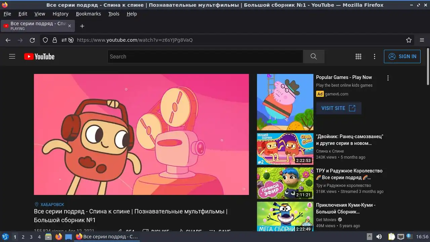Screen dimensions: 430x242
Task: Open the 2:22:53 video thumbnail
Action: 285,149
